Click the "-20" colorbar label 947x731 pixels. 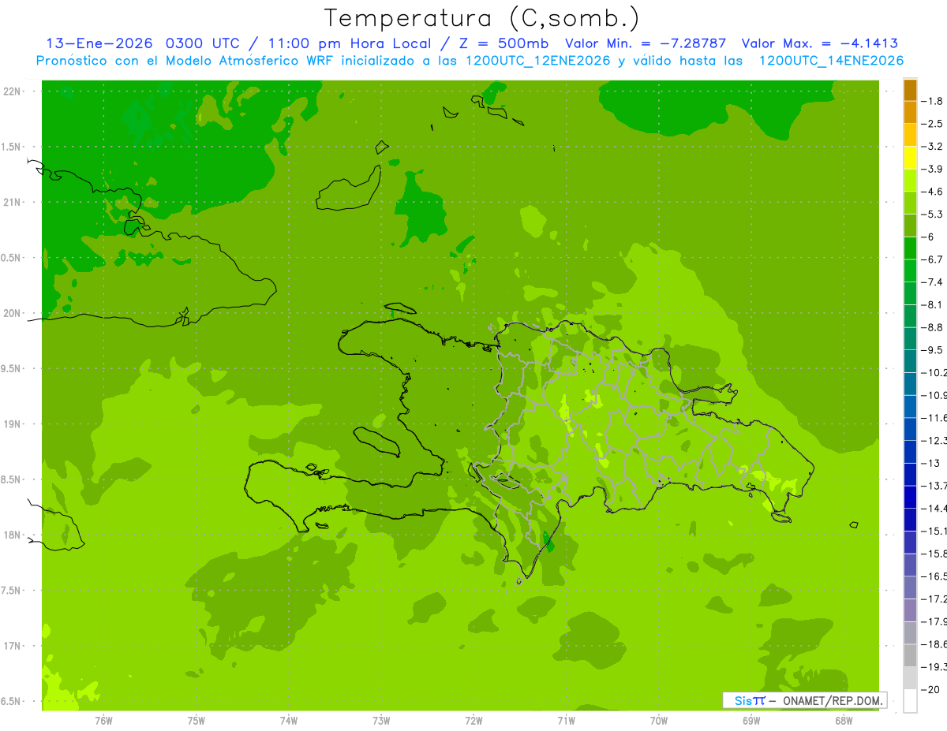[x=930, y=690]
